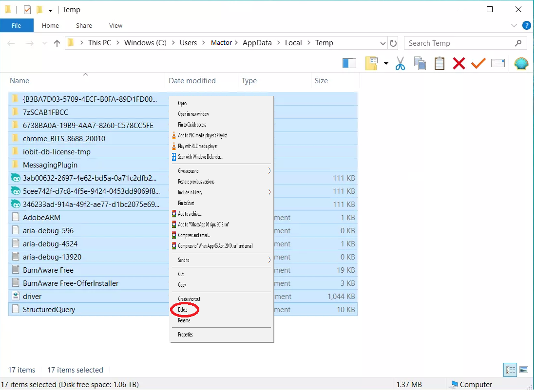
Task: Switch to large thumbnails view in status bar
Action: pyautogui.click(x=524, y=370)
